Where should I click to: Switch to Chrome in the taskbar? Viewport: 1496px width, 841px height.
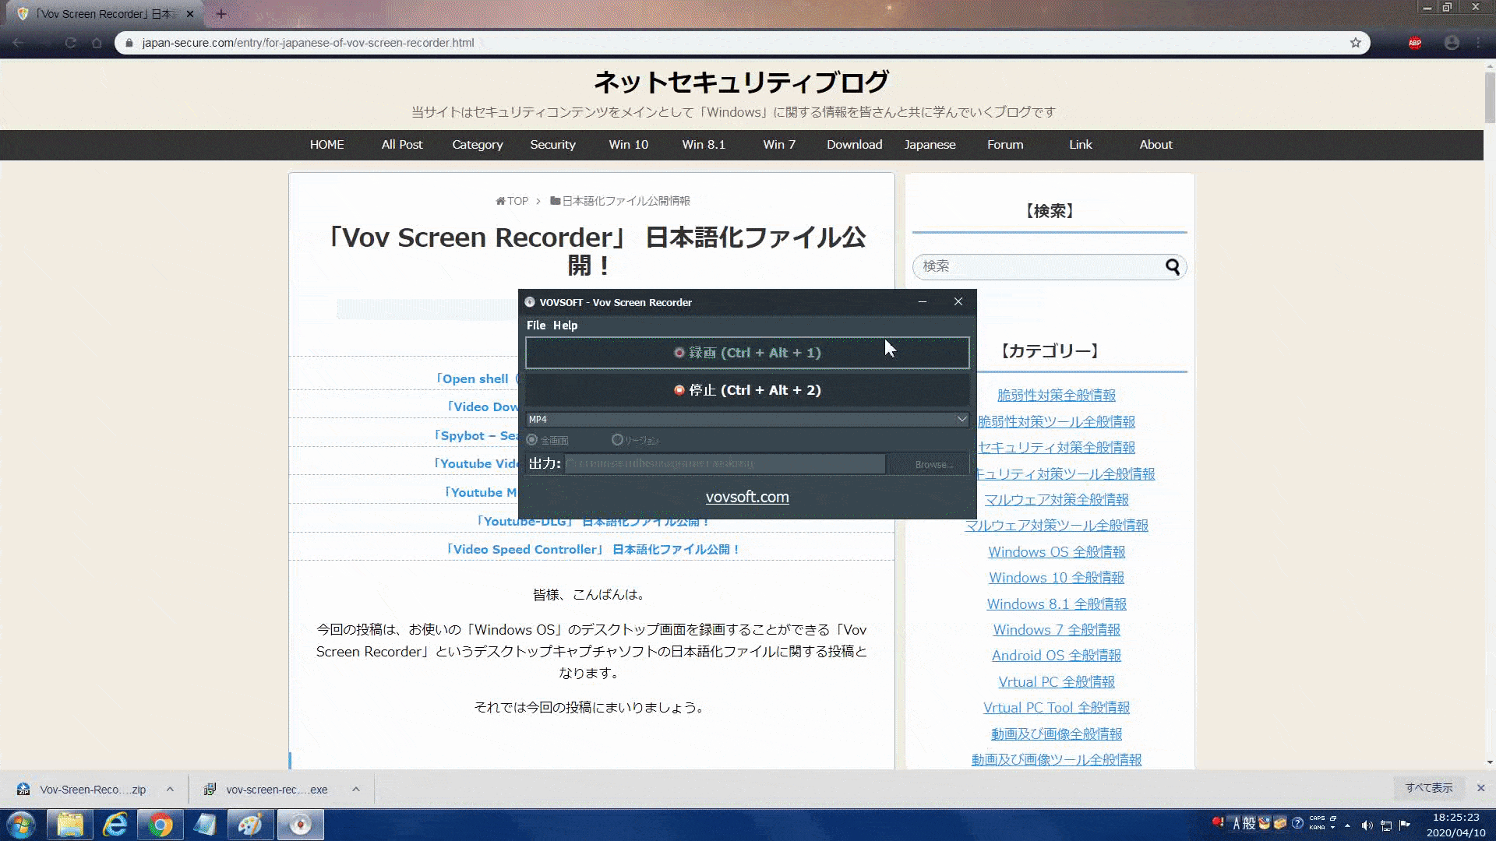coord(160,825)
